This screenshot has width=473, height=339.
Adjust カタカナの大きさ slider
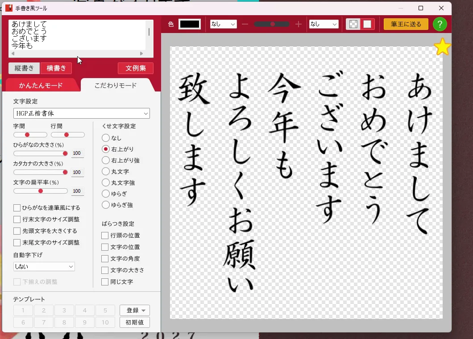click(41, 172)
